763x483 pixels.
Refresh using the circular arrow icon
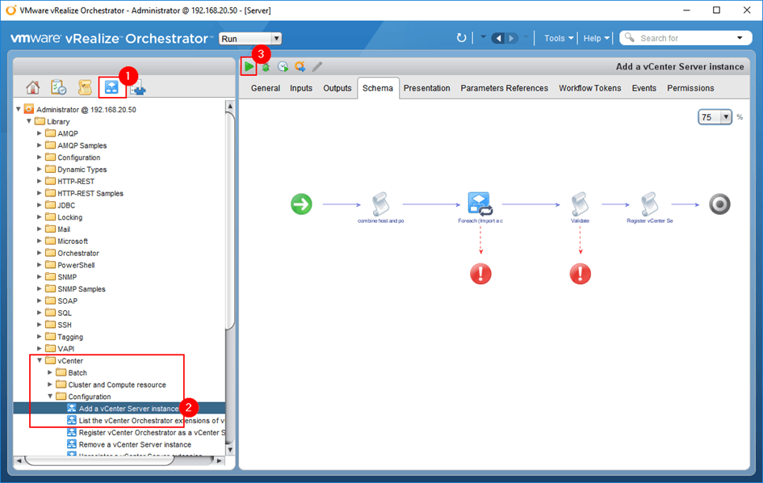(x=461, y=38)
